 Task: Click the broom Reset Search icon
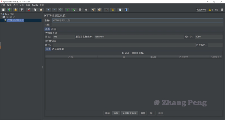click(x=113, y=10)
